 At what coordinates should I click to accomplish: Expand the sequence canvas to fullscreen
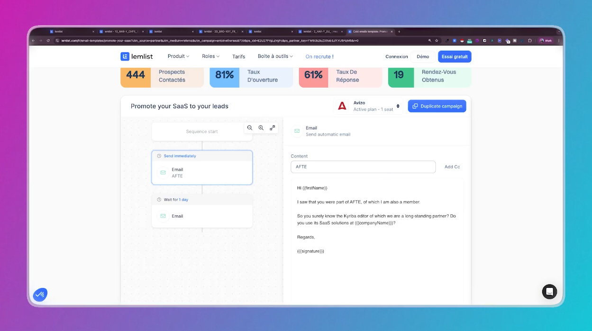(x=273, y=128)
